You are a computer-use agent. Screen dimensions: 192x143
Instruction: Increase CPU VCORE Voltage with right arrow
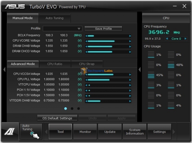pos(130,41)
